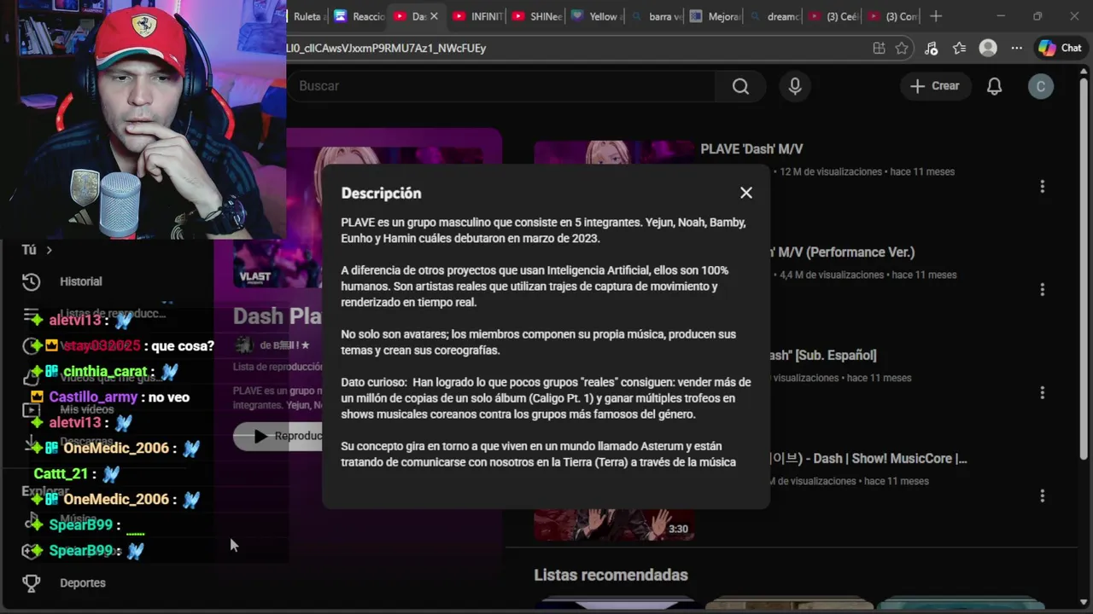Open options for Show! MusicCore video
The height and width of the screenshot is (614, 1093).
1042,496
